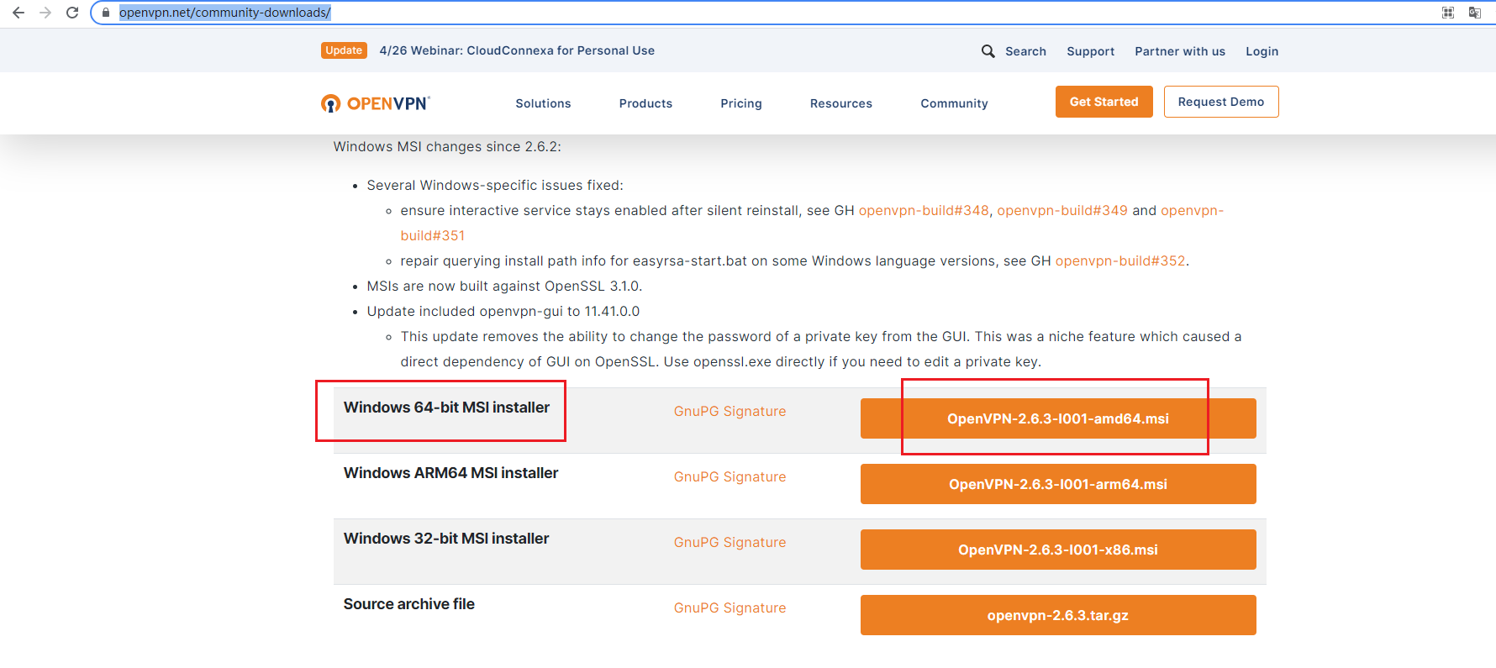Open the CloudConnexa webinar announcement

click(517, 50)
